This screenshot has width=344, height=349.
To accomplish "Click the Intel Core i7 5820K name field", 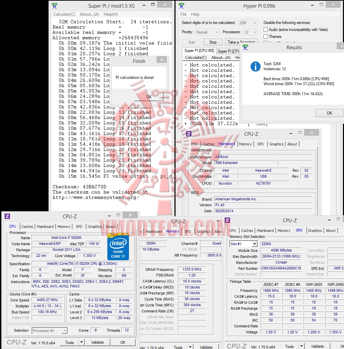I will click(x=66, y=238).
